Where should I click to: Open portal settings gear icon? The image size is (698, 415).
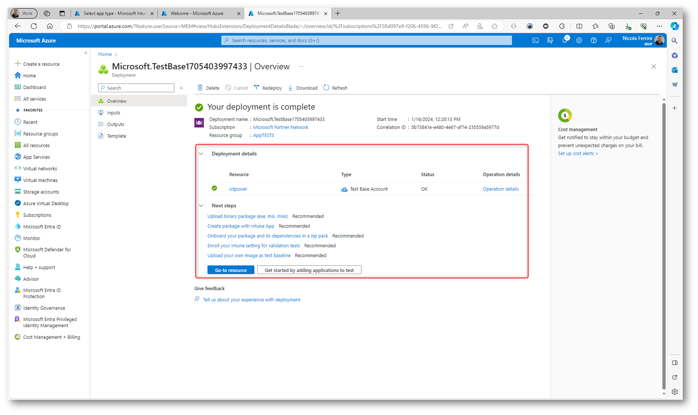tap(579, 41)
